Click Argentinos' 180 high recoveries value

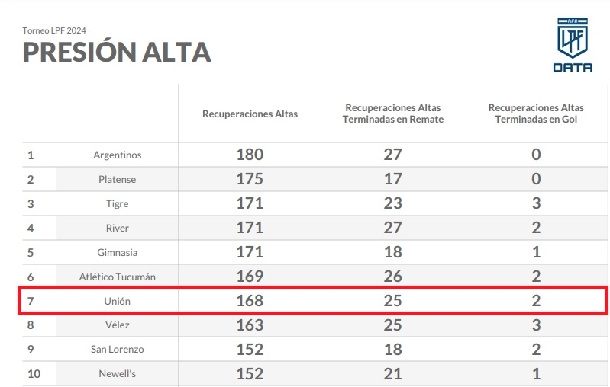[x=250, y=155]
